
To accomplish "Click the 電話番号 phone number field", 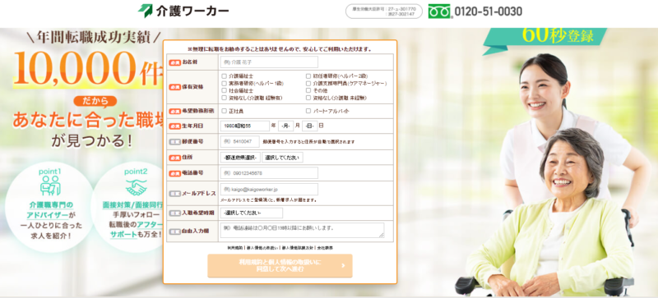I will coord(269,173).
